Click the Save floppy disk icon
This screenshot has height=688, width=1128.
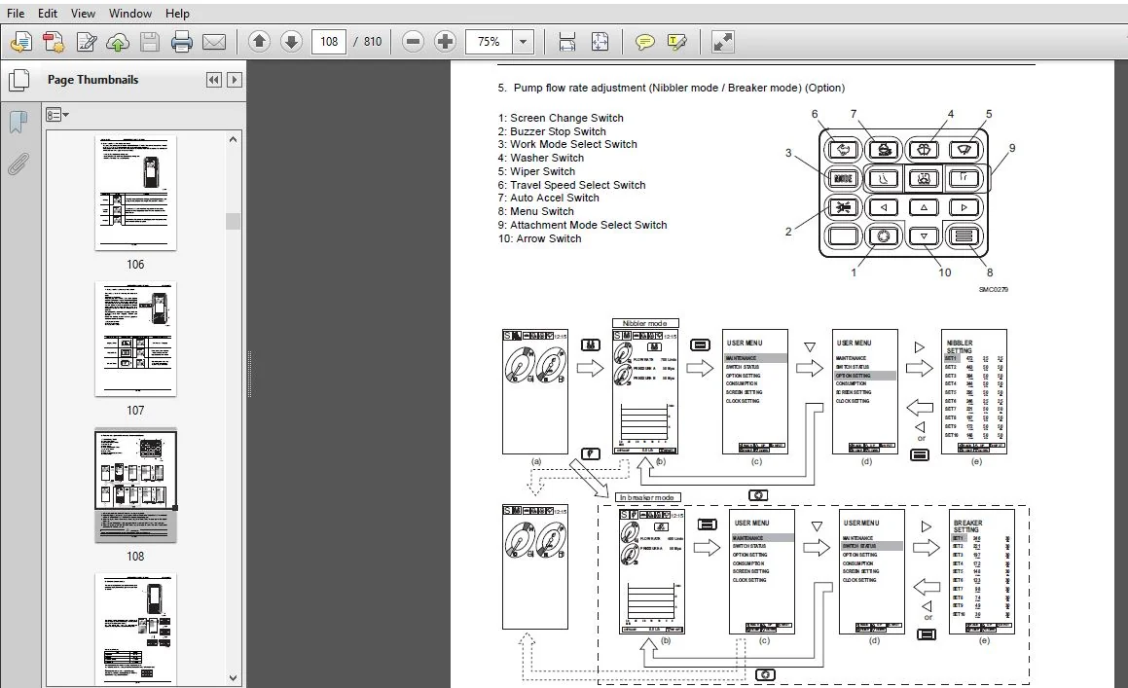pyautogui.click(x=150, y=42)
